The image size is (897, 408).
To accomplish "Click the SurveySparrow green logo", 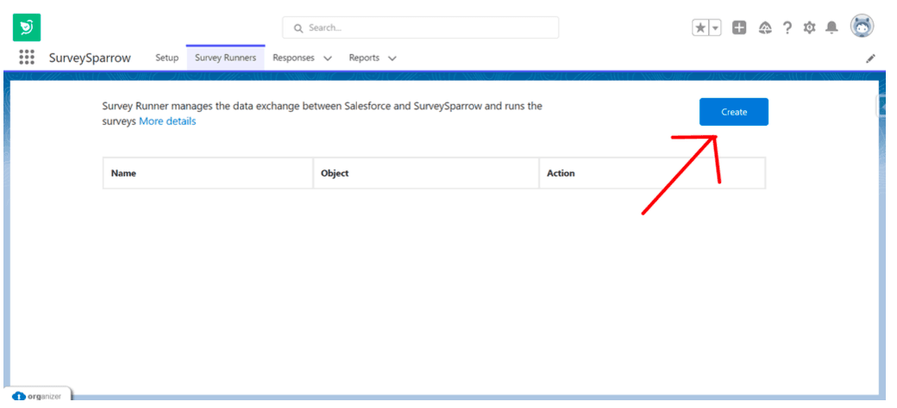I will coord(27,28).
